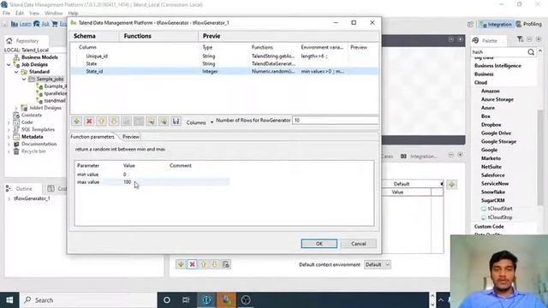The width and height of the screenshot is (548, 308).
Task: Add a new column with the green plus icon
Action: click(x=76, y=121)
